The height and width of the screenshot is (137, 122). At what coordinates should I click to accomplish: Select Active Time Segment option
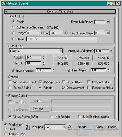(13, 27)
